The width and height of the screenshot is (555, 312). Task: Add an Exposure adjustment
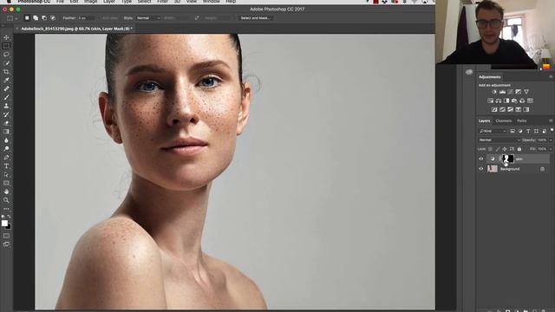point(519,92)
